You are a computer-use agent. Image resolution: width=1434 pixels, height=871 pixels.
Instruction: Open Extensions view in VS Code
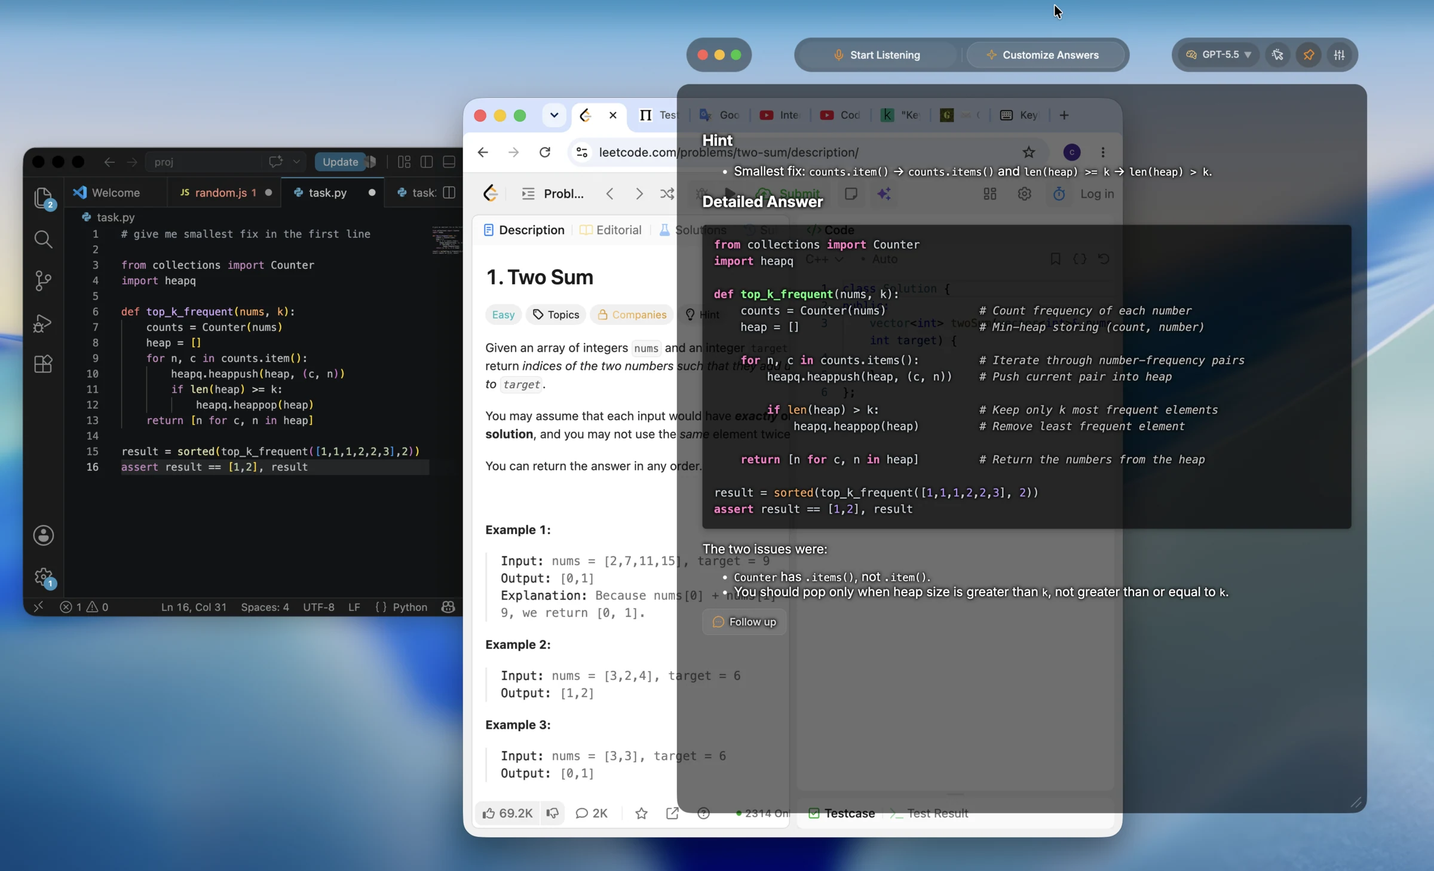[43, 364]
